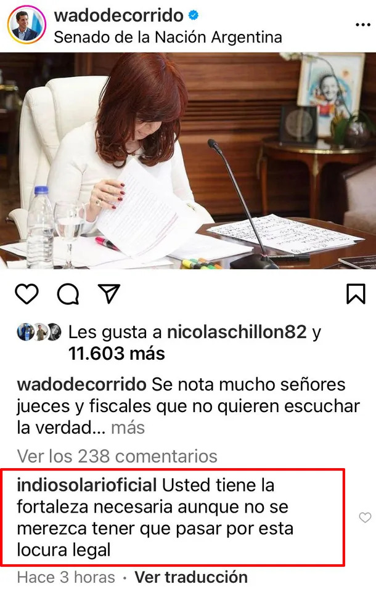376x592 pixels.
Task: Tap the blue verified badge
Action: tap(194, 15)
